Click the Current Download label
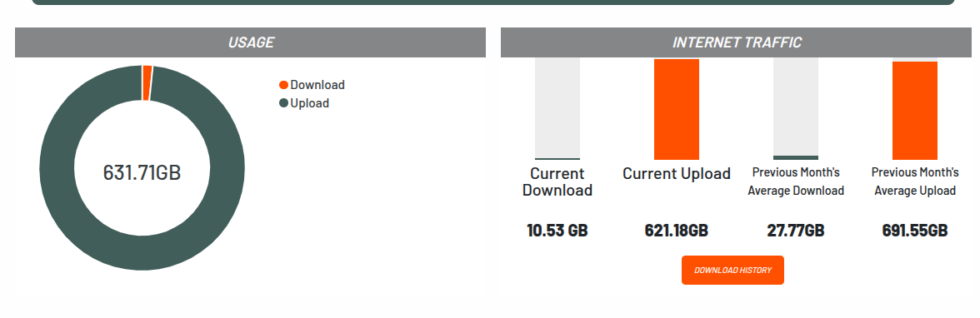 557,181
